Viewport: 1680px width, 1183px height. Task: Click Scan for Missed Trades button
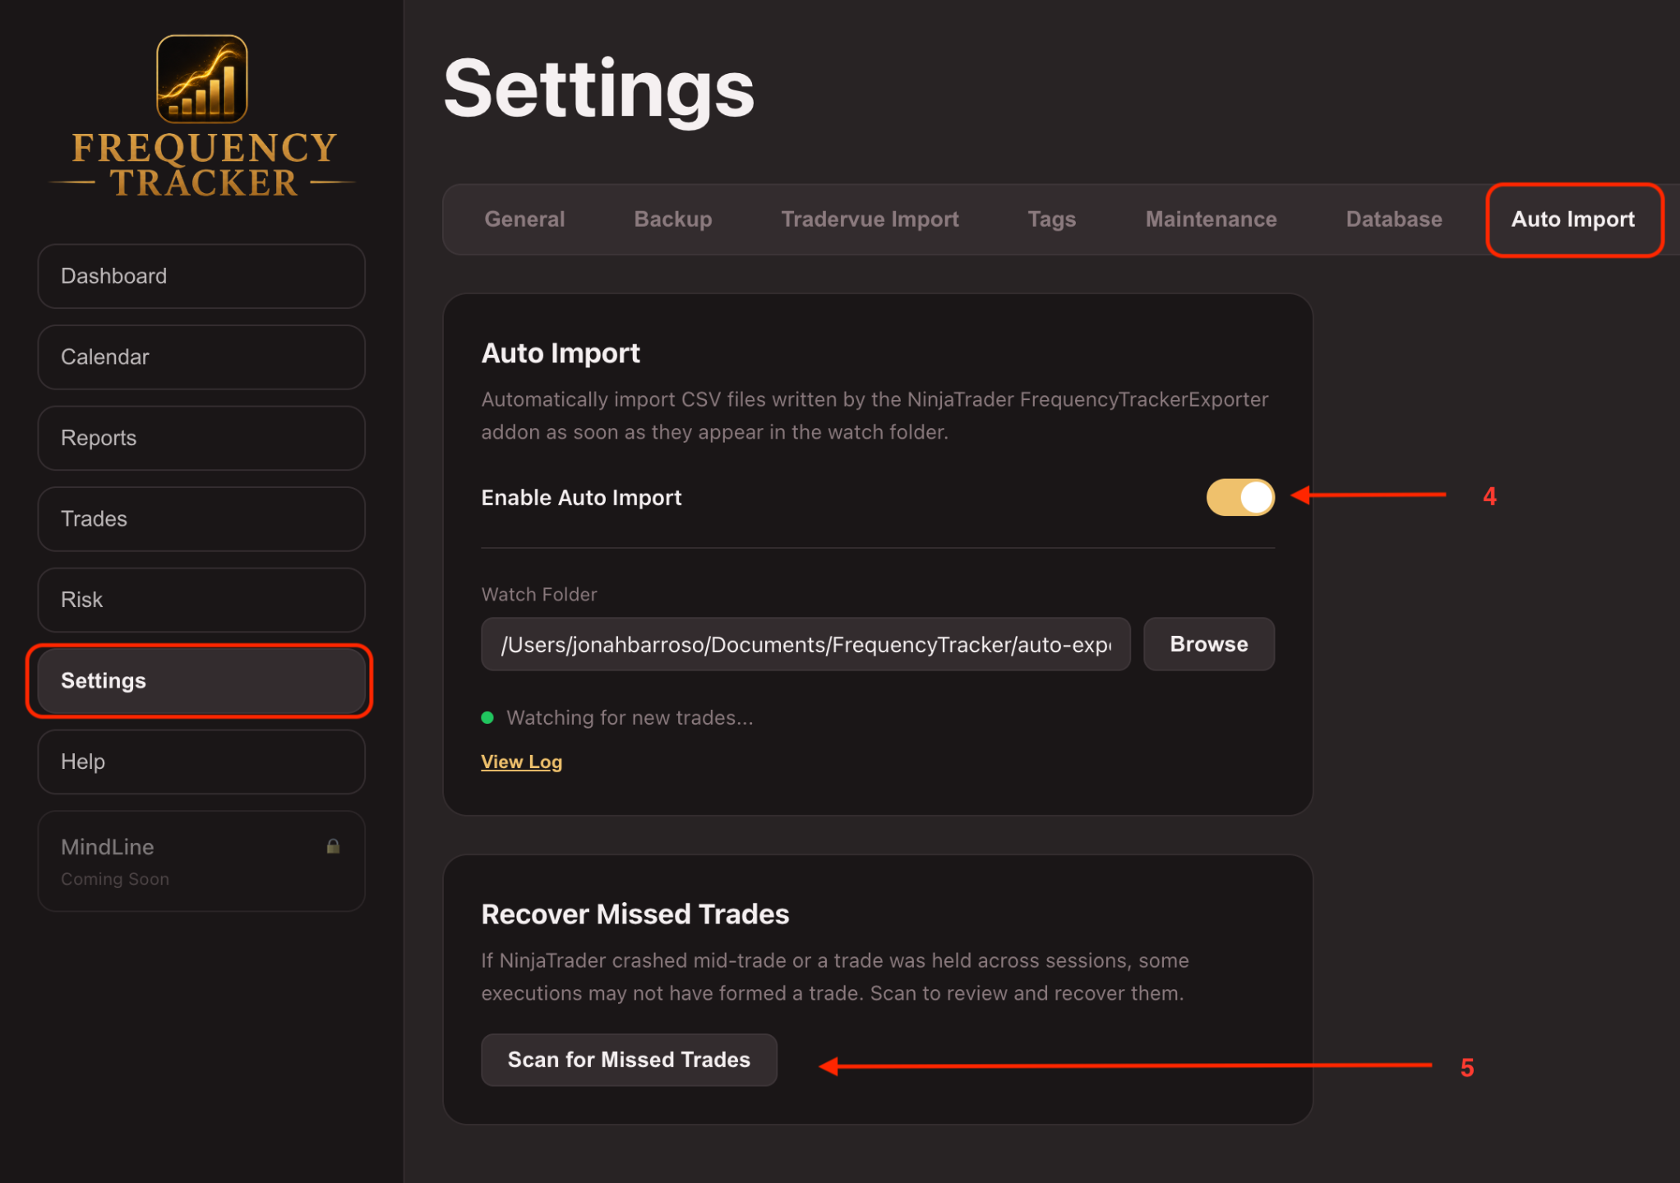629,1060
